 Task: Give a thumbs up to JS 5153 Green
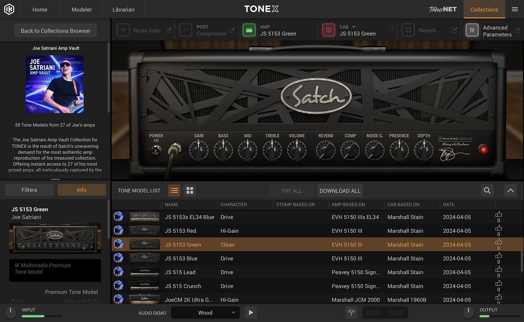[x=498, y=242]
